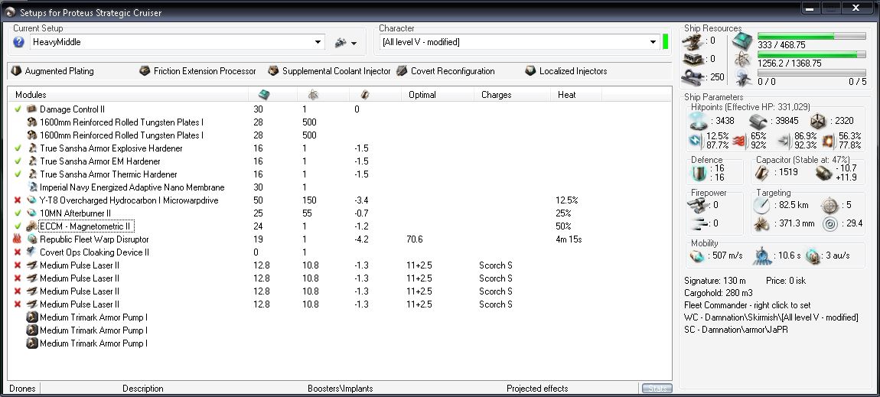Viewport: 880px width, 397px height.
Task: Toggle True Sansha Armor Thermic Hardener state
Action: pyautogui.click(x=18, y=174)
